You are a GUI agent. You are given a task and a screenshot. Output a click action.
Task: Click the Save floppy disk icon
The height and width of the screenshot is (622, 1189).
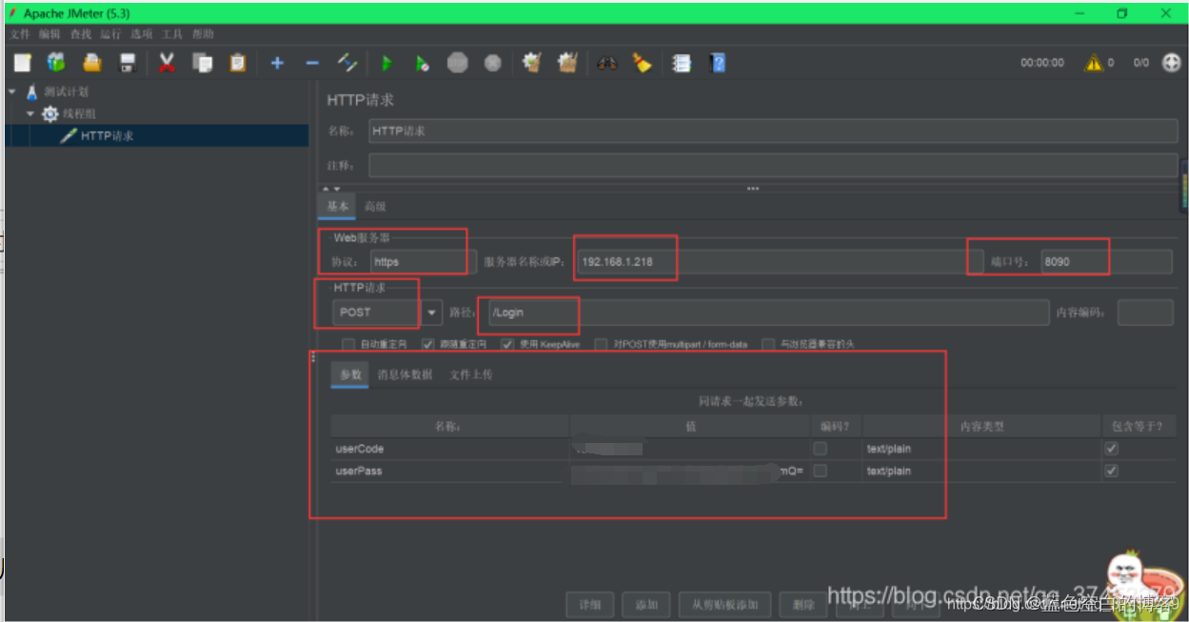coord(128,63)
